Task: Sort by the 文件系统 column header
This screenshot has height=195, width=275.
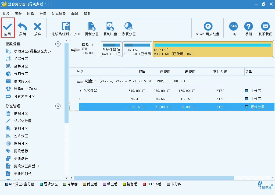Action: pyautogui.click(x=220, y=72)
